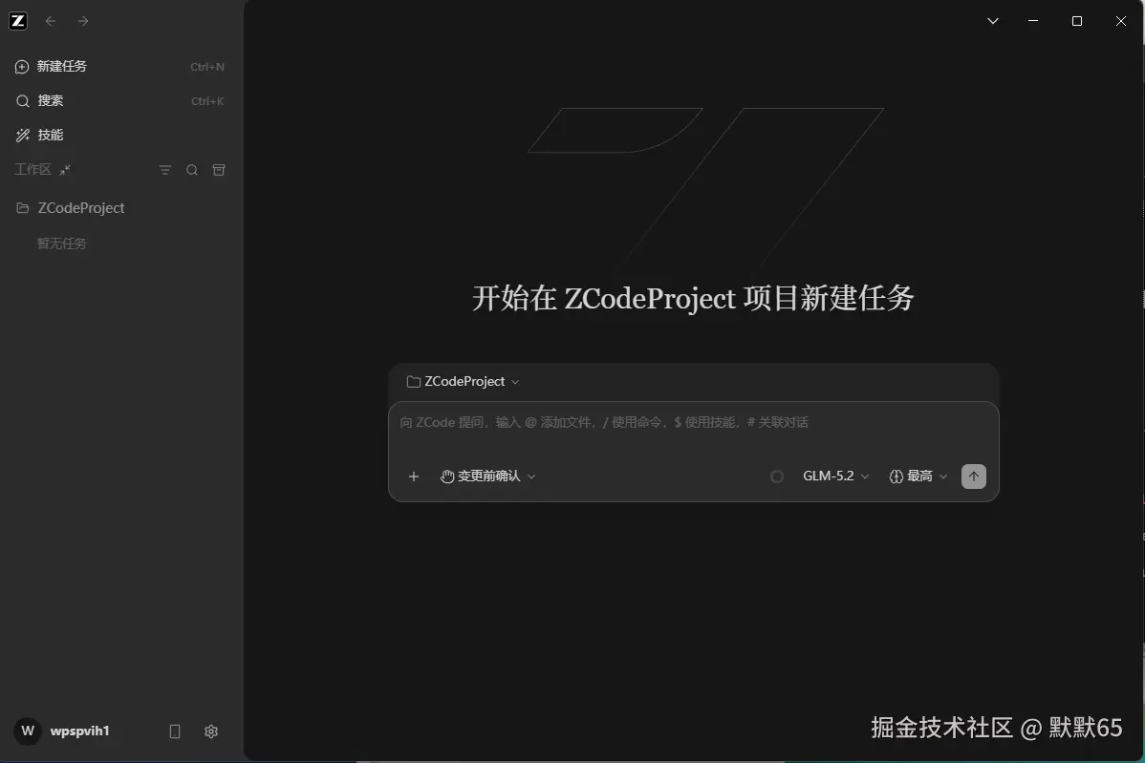The width and height of the screenshot is (1145, 763).
Task: Maximize the ZCode window
Action: pos(1076,21)
